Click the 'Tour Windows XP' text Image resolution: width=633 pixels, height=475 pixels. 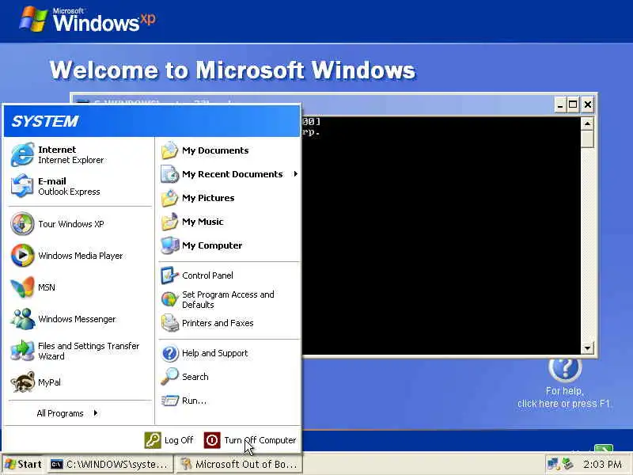[x=71, y=224]
